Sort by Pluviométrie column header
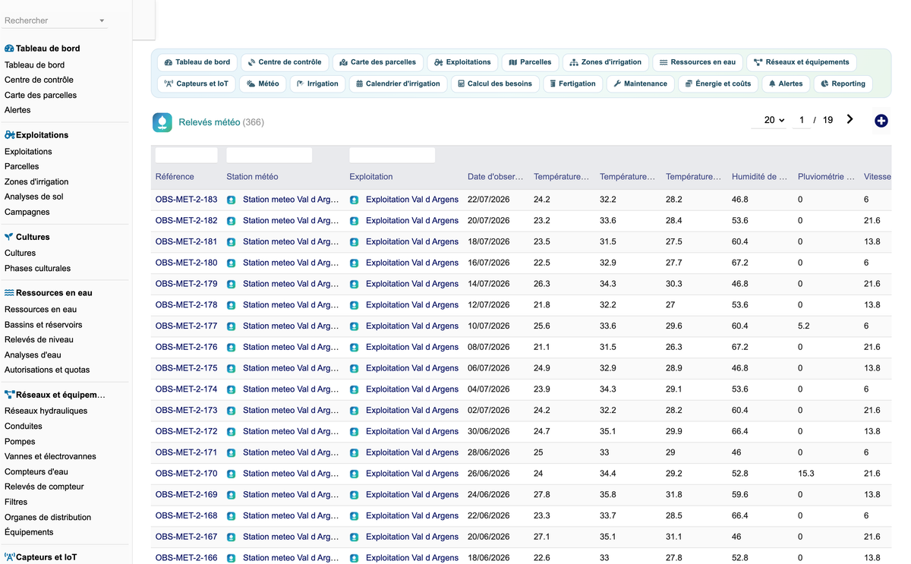This screenshot has height=564, width=911. (826, 177)
